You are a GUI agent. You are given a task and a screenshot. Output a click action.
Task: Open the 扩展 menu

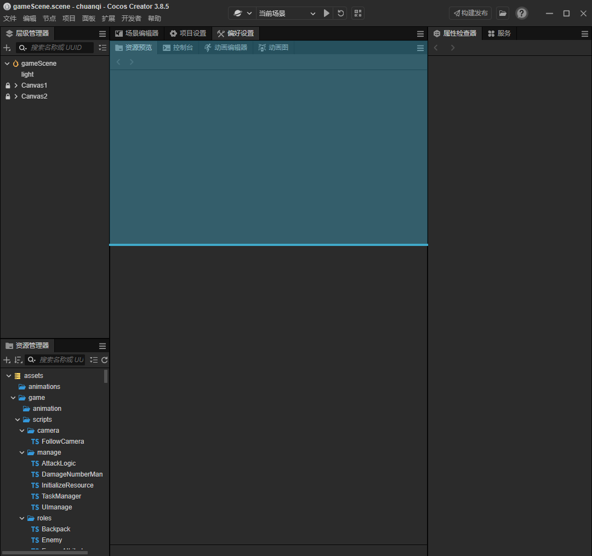109,19
